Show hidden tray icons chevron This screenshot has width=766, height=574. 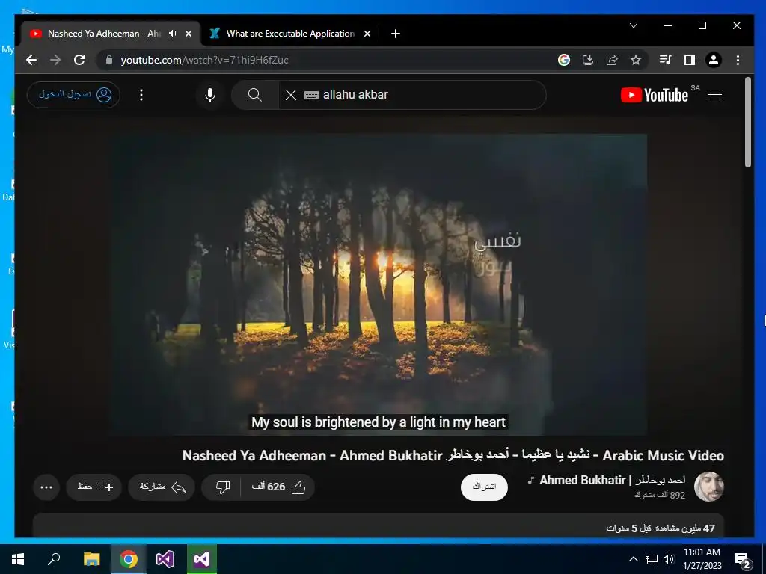coord(633,559)
